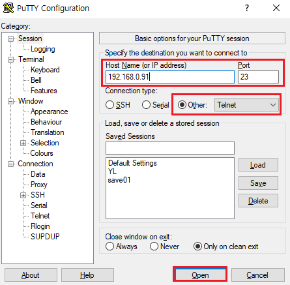Click the Open button to connect
The height and width of the screenshot is (285, 290).
(200, 275)
